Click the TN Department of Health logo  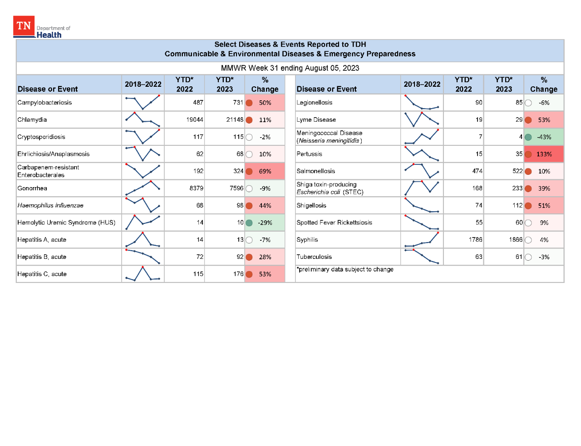point(42,27)
